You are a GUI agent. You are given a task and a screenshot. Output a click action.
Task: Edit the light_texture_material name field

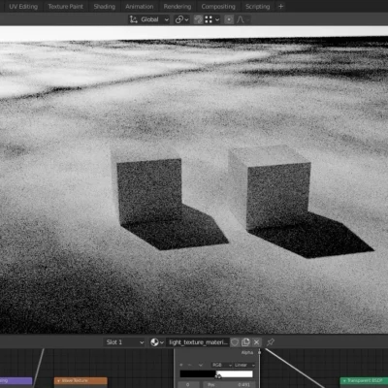[x=198, y=342]
